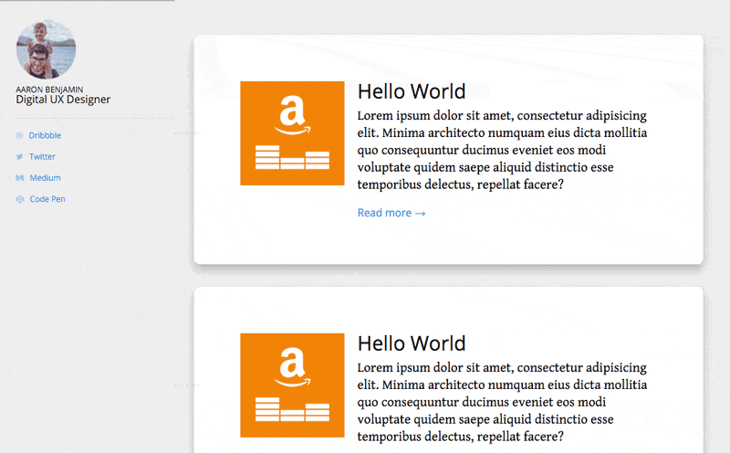The height and width of the screenshot is (453, 730).
Task: Click Read more in the first card
Action: (391, 213)
